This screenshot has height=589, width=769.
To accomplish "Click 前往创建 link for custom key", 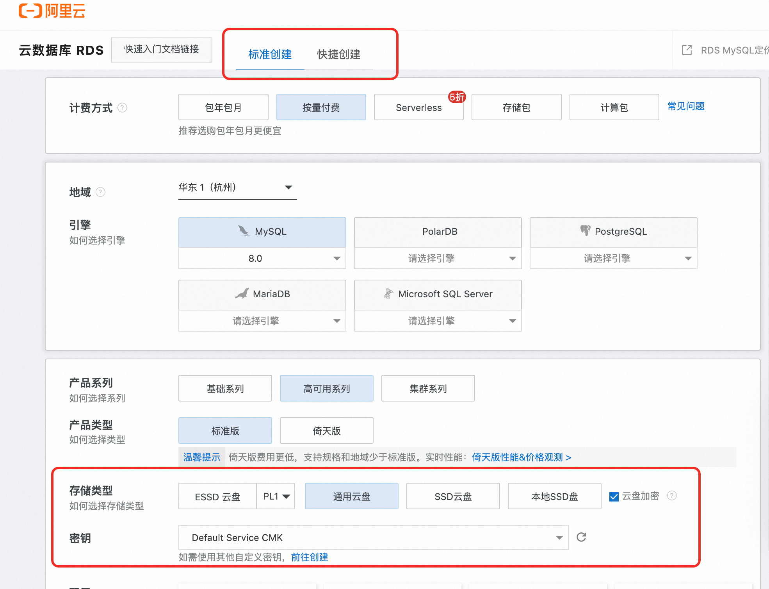I will tap(310, 557).
